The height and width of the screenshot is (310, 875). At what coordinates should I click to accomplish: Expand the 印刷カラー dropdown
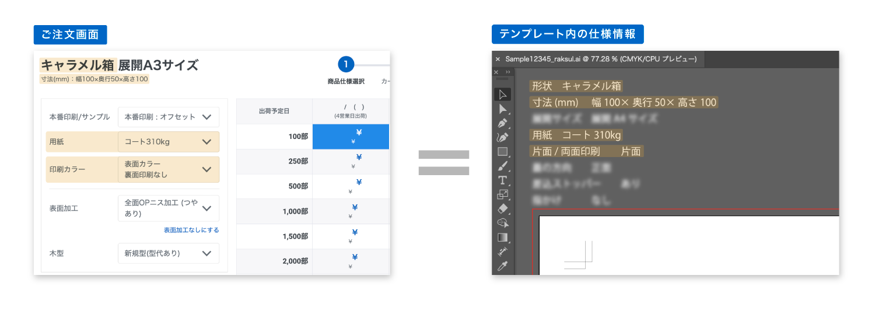point(169,169)
